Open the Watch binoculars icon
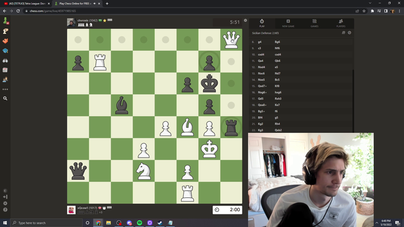The width and height of the screenshot is (404, 227). point(5,61)
